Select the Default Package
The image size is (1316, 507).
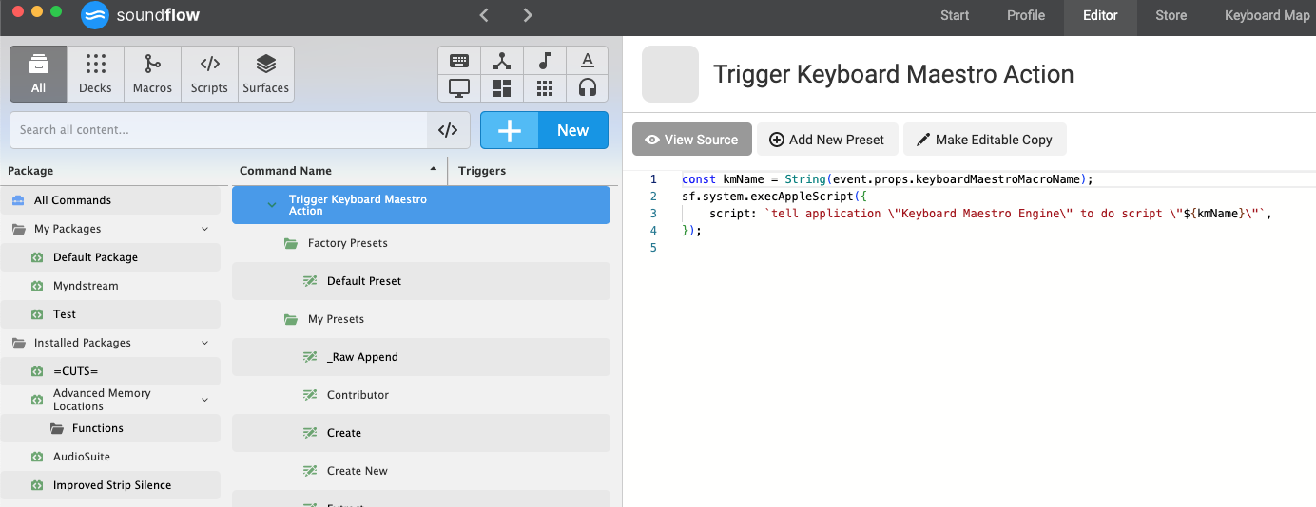[x=110, y=257]
